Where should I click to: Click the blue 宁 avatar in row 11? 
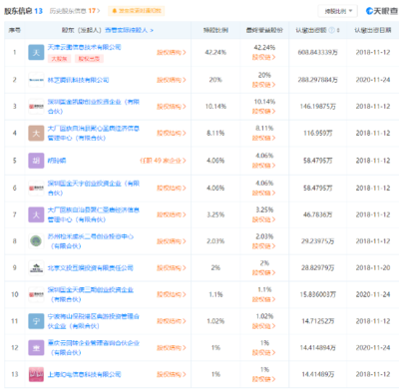click(x=36, y=321)
